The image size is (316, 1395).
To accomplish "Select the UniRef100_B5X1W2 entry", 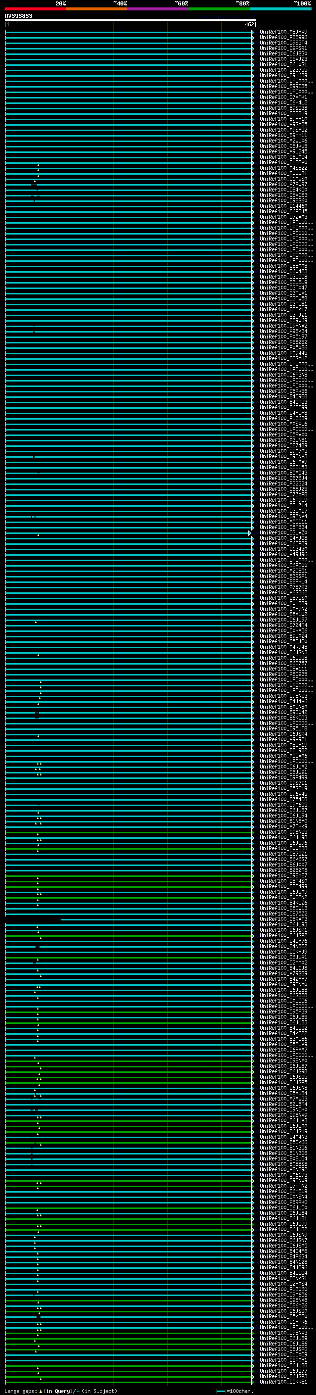I will pyautogui.click(x=283, y=615).
